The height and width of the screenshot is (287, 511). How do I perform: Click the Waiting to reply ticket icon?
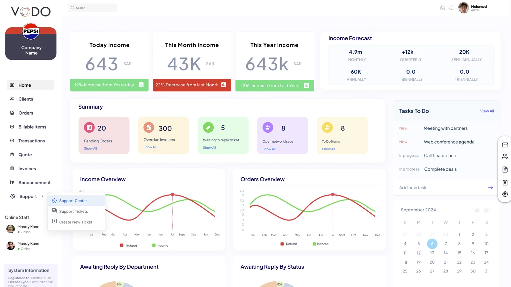click(208, 128)
